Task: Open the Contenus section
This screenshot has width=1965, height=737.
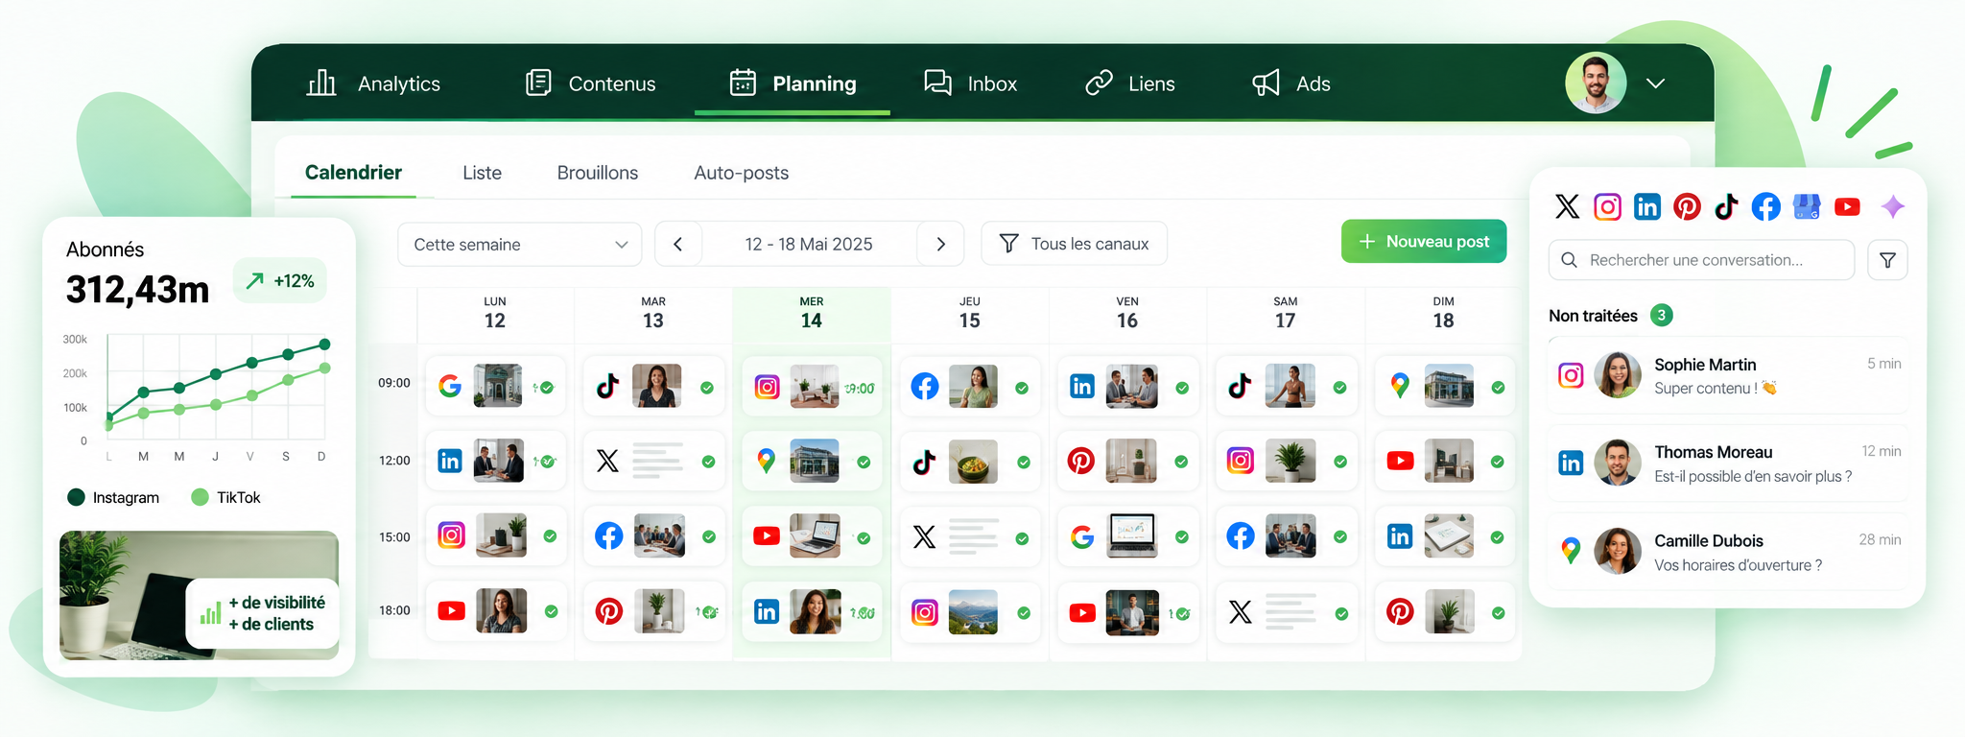Action: pos(590,83)
